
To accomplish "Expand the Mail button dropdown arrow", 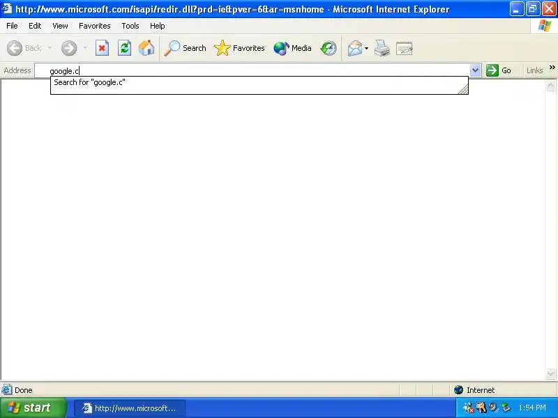I will point(367,48).
